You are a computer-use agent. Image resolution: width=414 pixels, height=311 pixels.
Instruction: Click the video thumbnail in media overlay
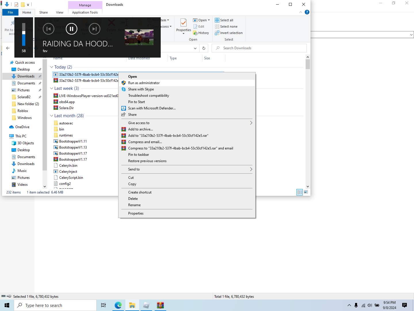tap(139, 37)
